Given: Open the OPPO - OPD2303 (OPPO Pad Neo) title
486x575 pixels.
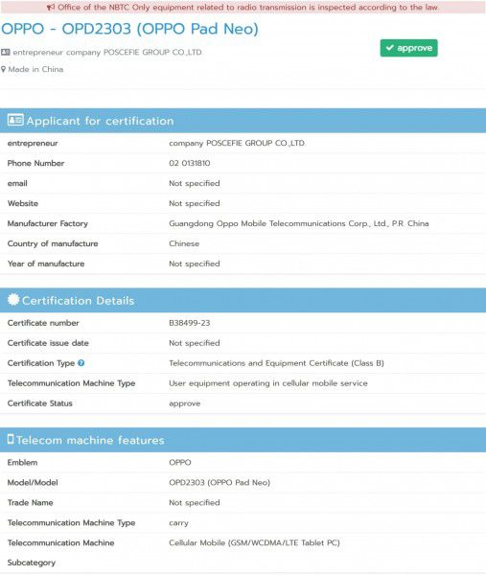Looking at the screenshot, I should 129,29.
